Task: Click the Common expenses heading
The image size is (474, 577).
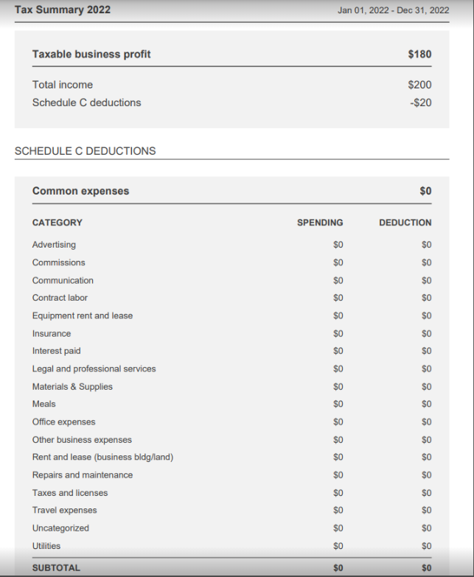Action: point(80,191)
